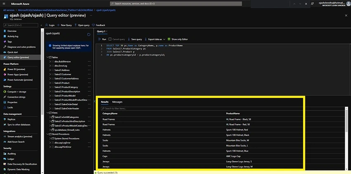Click the Feedback heart icon
Image resolution: width=351 pixels, height=174 pixels.
point(93,25)
